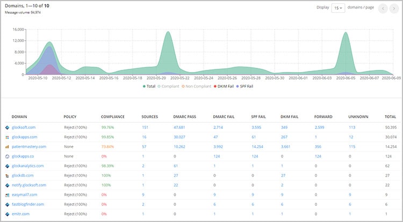Open the glockapps.com domain link
This screenshot has height=222, width=403.
[x=24, y=137]
